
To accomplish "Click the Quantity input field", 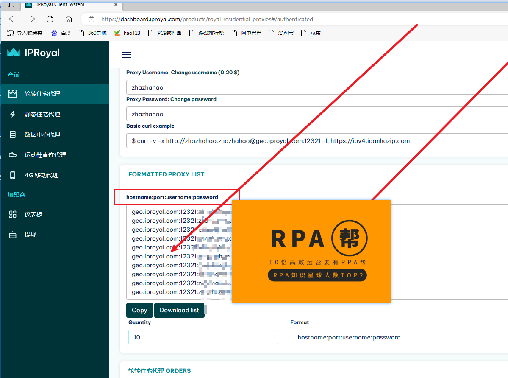I will (x=203, y=337).
